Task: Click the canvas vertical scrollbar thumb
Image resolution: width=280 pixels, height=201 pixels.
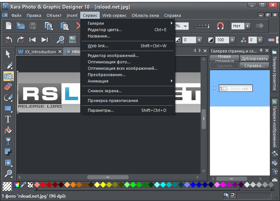Action: (204, 119)
